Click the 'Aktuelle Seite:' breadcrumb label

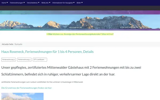click(8, 44)
